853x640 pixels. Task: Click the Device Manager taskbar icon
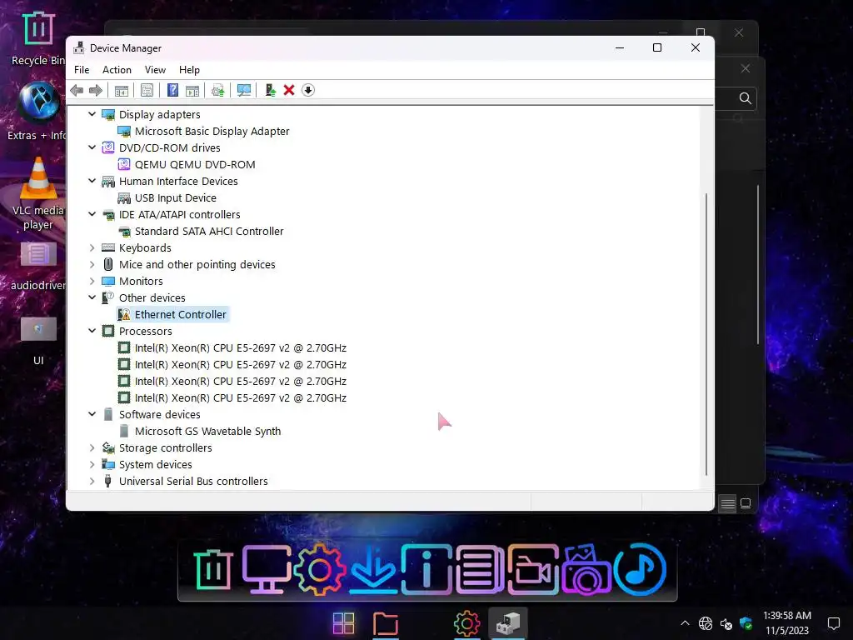(508, 623)
